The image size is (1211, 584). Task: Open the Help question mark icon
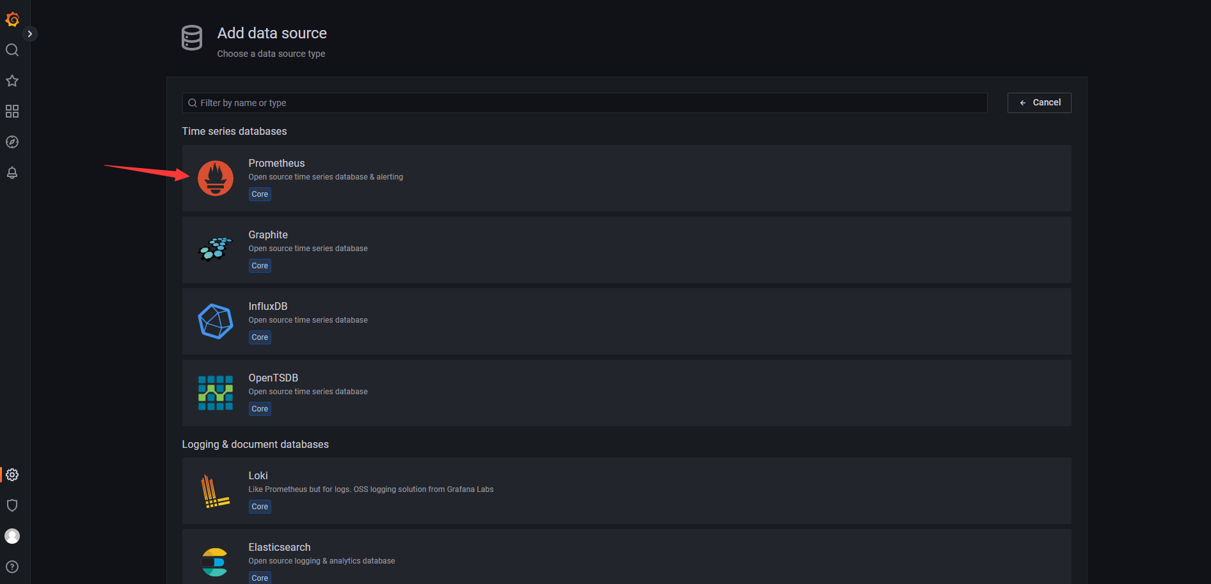tap(12, 567)
